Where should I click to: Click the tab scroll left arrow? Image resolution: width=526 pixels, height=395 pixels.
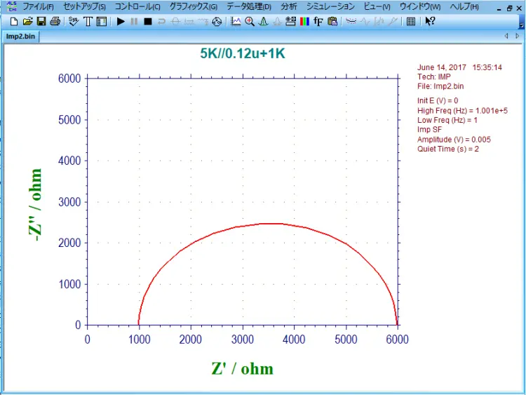tap(506, 36)
